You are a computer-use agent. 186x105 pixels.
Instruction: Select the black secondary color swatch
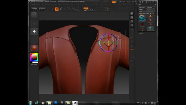(x=31, y=62)
